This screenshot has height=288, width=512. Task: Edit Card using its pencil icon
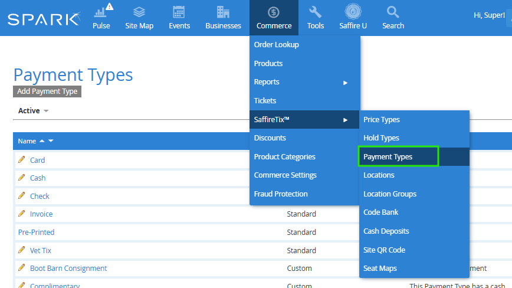point(22,159)
